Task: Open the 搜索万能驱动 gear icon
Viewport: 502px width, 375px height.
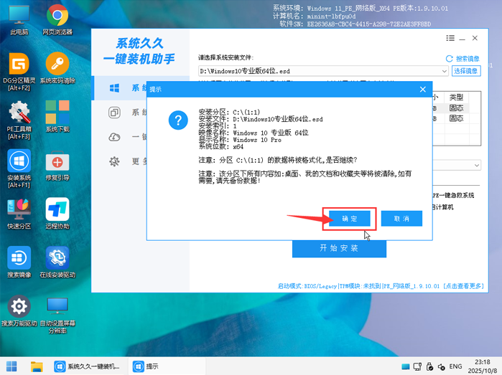Action: pos(19,308)
